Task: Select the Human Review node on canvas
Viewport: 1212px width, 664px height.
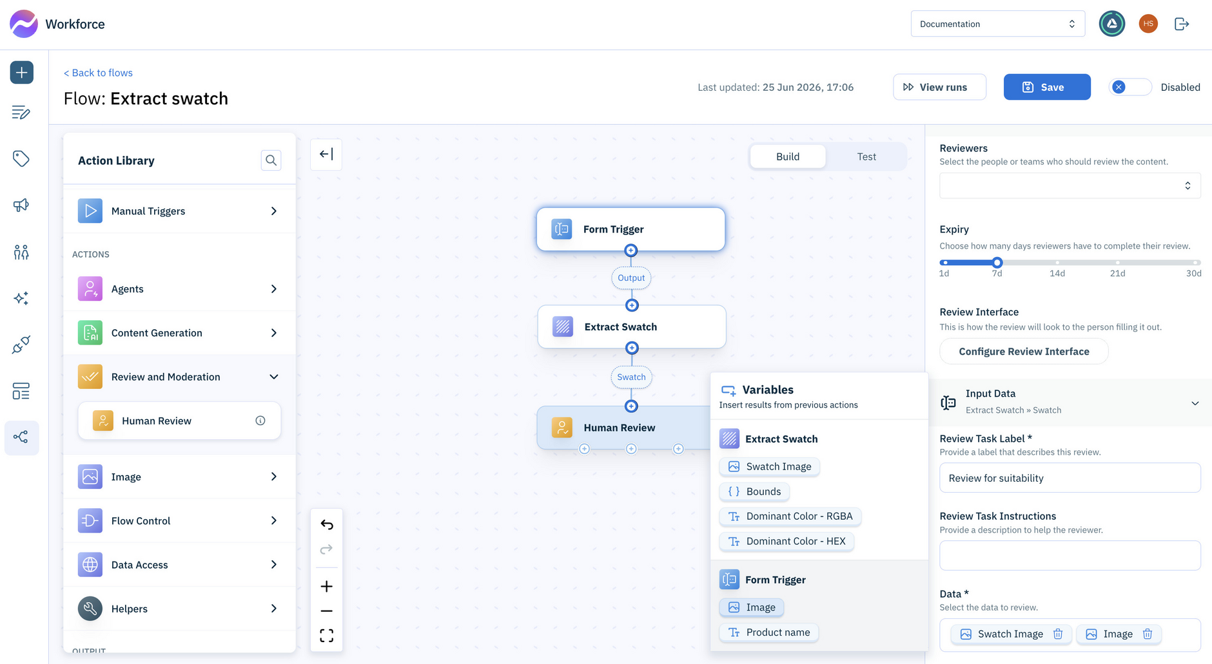Action: (623, 428)
